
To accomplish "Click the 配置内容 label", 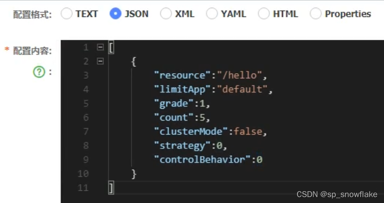I will point(32,51).
